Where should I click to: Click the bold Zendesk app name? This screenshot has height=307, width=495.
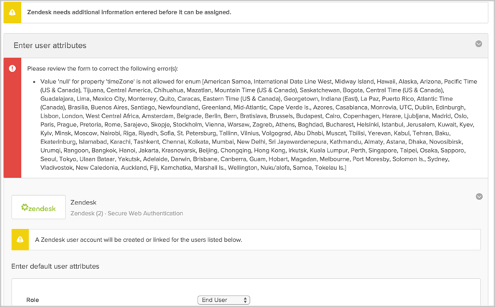83,203
